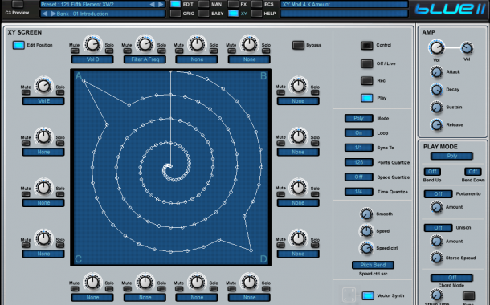Change Sync To 1/1 value
The height and width of the screenshot is (305, 490).
click(x=359, y=148)
